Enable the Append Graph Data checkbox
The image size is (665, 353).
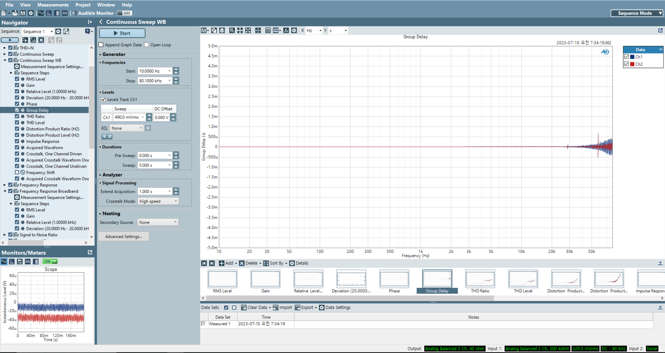[101, 45]
